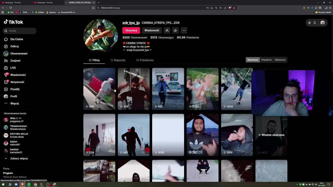
Task: Open the video with 5324 views
Action: (x=202, y=89)
